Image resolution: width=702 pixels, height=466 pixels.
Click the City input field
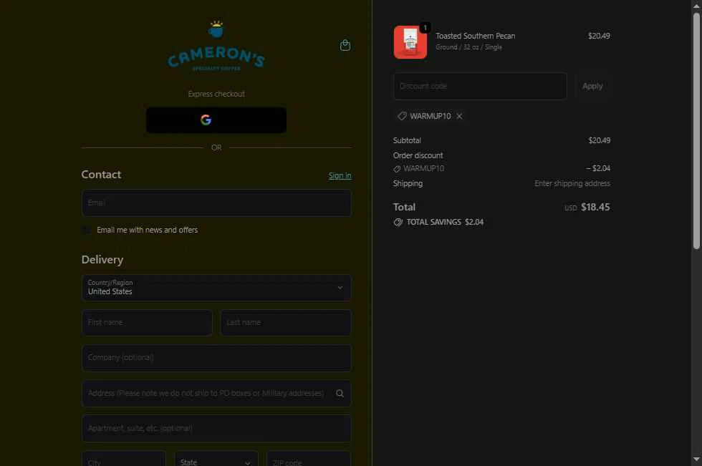pos(123,460)
